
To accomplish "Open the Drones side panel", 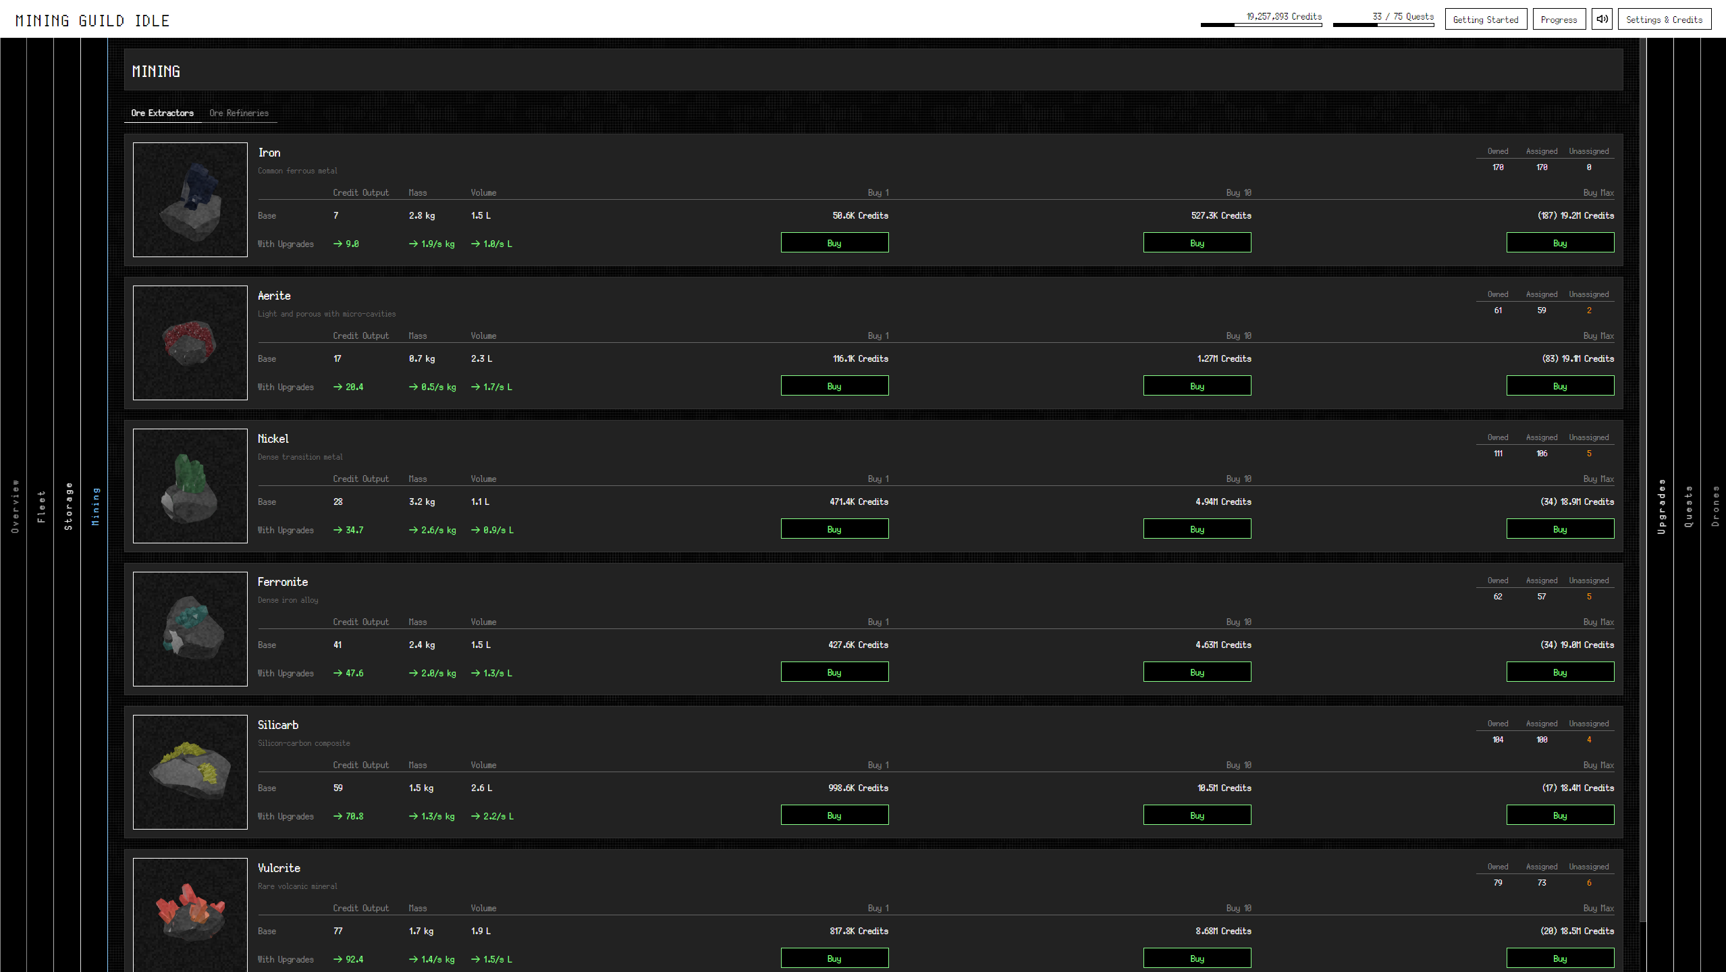I will [x=1714, y=505].
